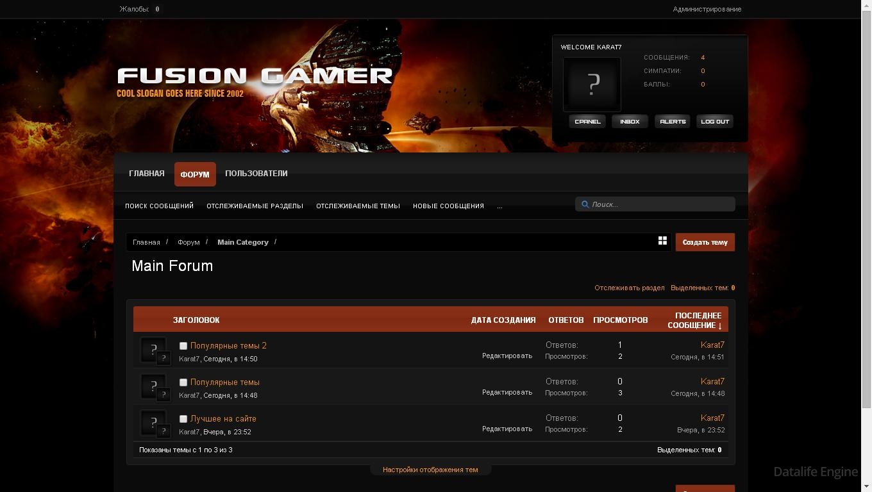Sort by Ответов column header
This screenshot has height=492, width=872.
pyautogui.click(x=566, y=320)
